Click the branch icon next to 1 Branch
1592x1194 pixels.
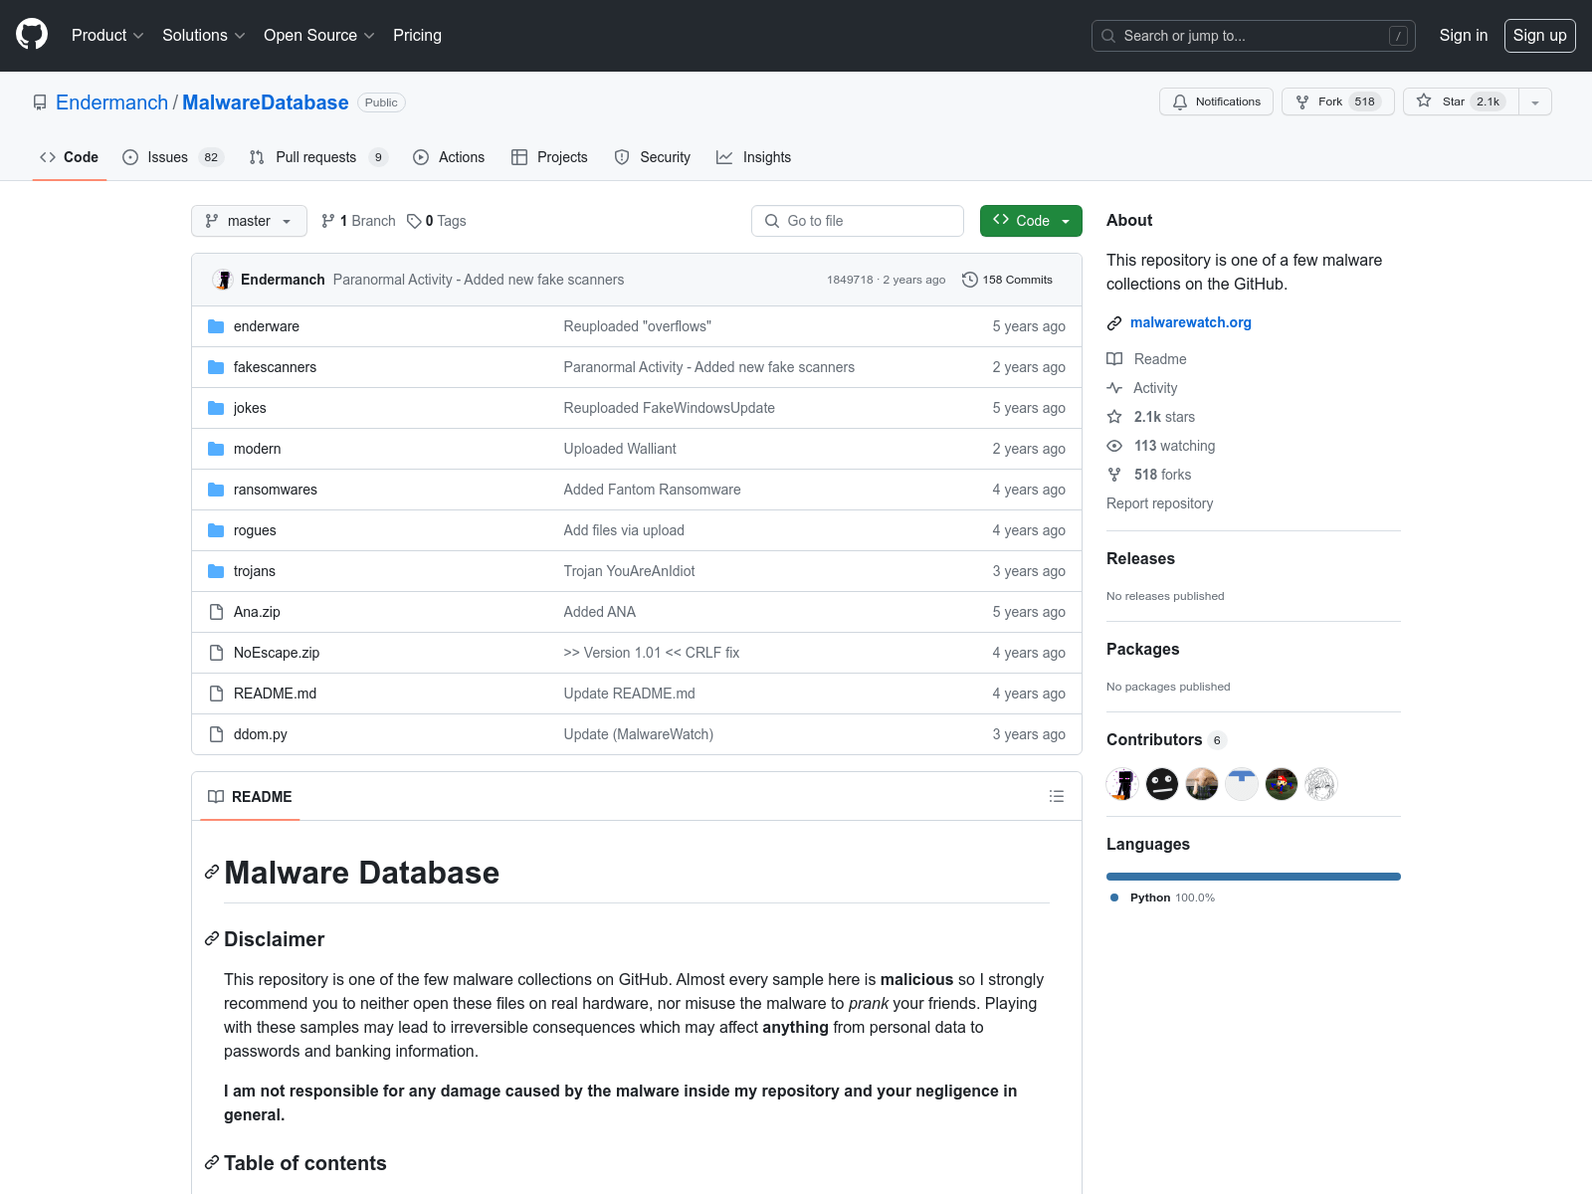point(328,221)
